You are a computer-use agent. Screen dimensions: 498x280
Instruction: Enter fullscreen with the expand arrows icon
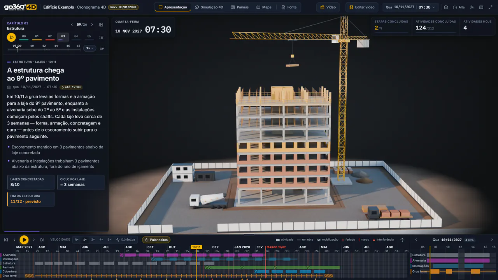491,7
